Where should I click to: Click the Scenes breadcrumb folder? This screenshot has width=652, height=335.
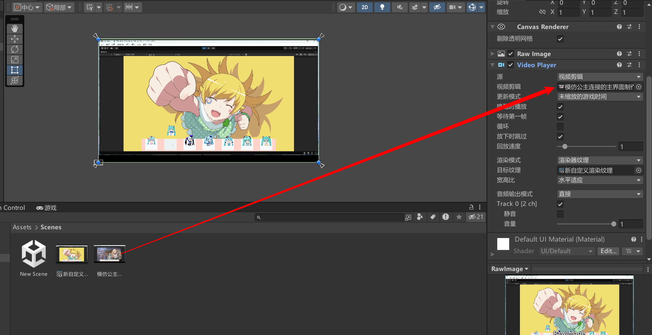(51, 227)
